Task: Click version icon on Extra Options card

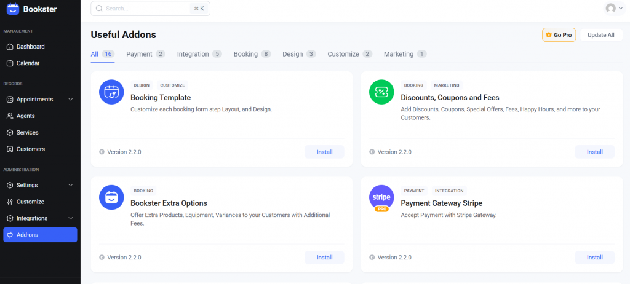Action: point(102,257)
